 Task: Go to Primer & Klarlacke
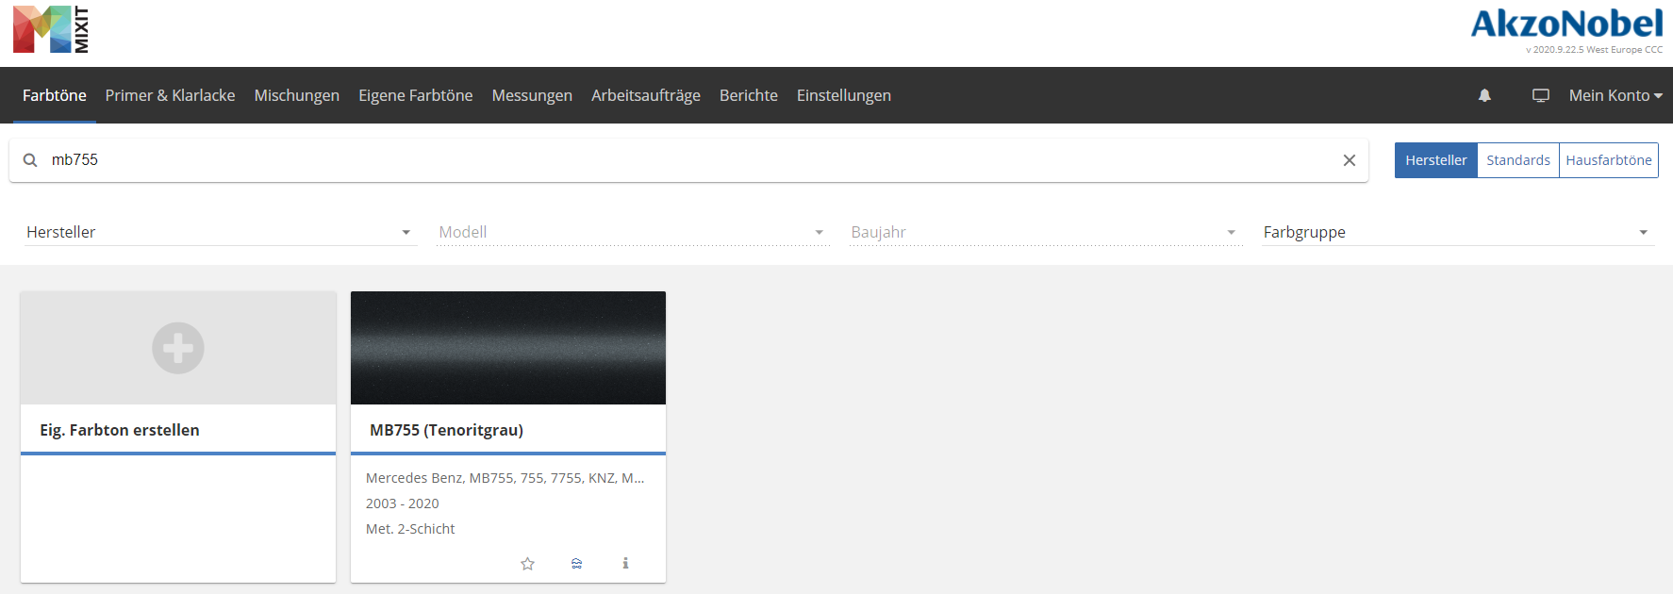point(171,95)
